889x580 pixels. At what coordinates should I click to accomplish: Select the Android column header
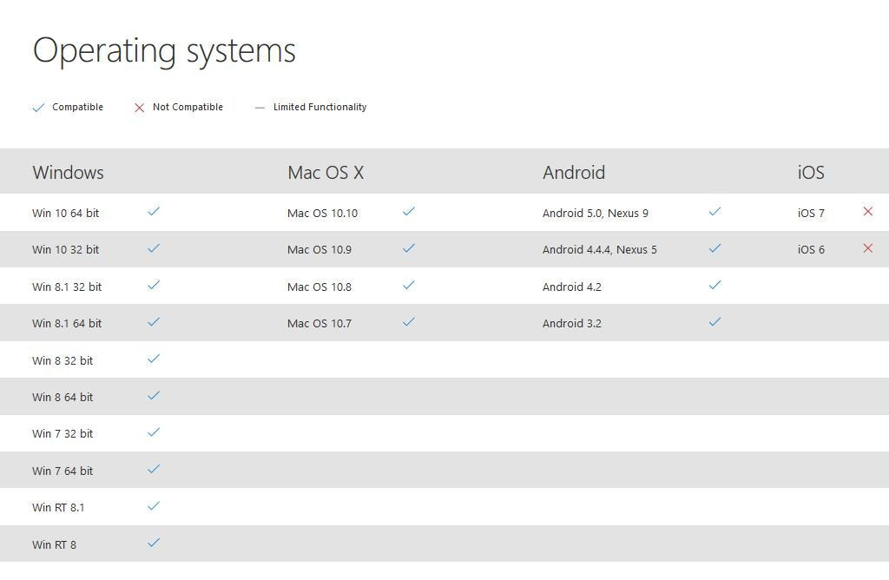(574, 172)
